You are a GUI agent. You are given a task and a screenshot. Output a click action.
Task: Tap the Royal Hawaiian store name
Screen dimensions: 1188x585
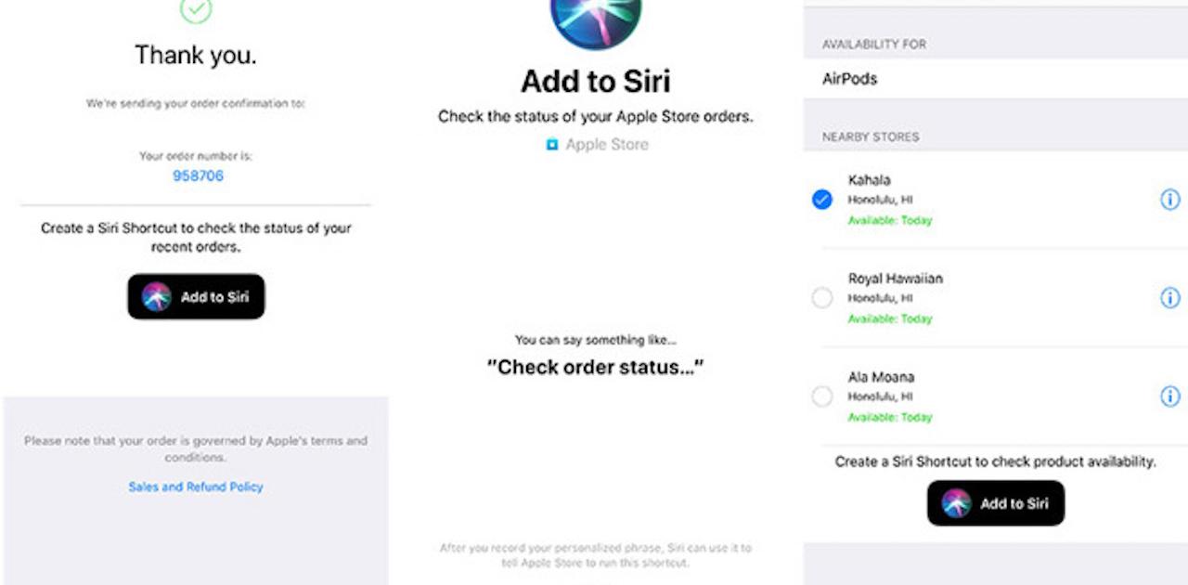(x=896, y=279)
